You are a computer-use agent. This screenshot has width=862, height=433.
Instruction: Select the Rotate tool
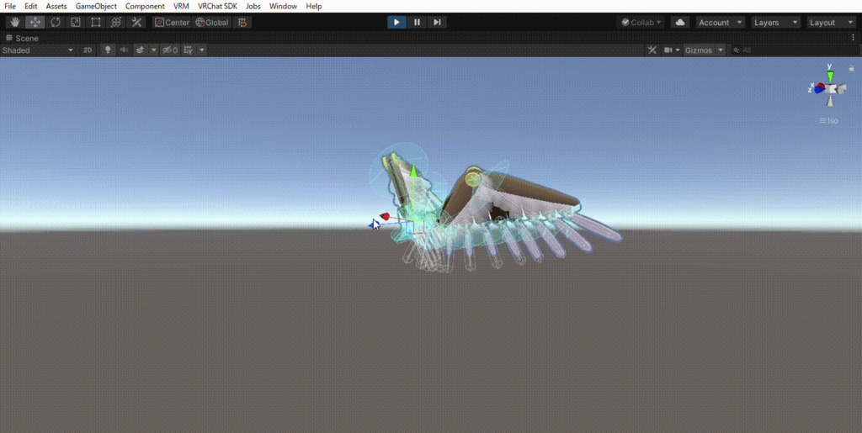point(56,23)
